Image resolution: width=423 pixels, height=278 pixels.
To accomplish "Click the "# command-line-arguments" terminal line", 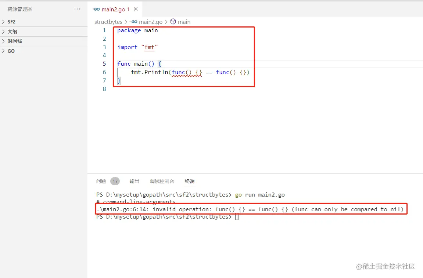I will pos(136,202).
